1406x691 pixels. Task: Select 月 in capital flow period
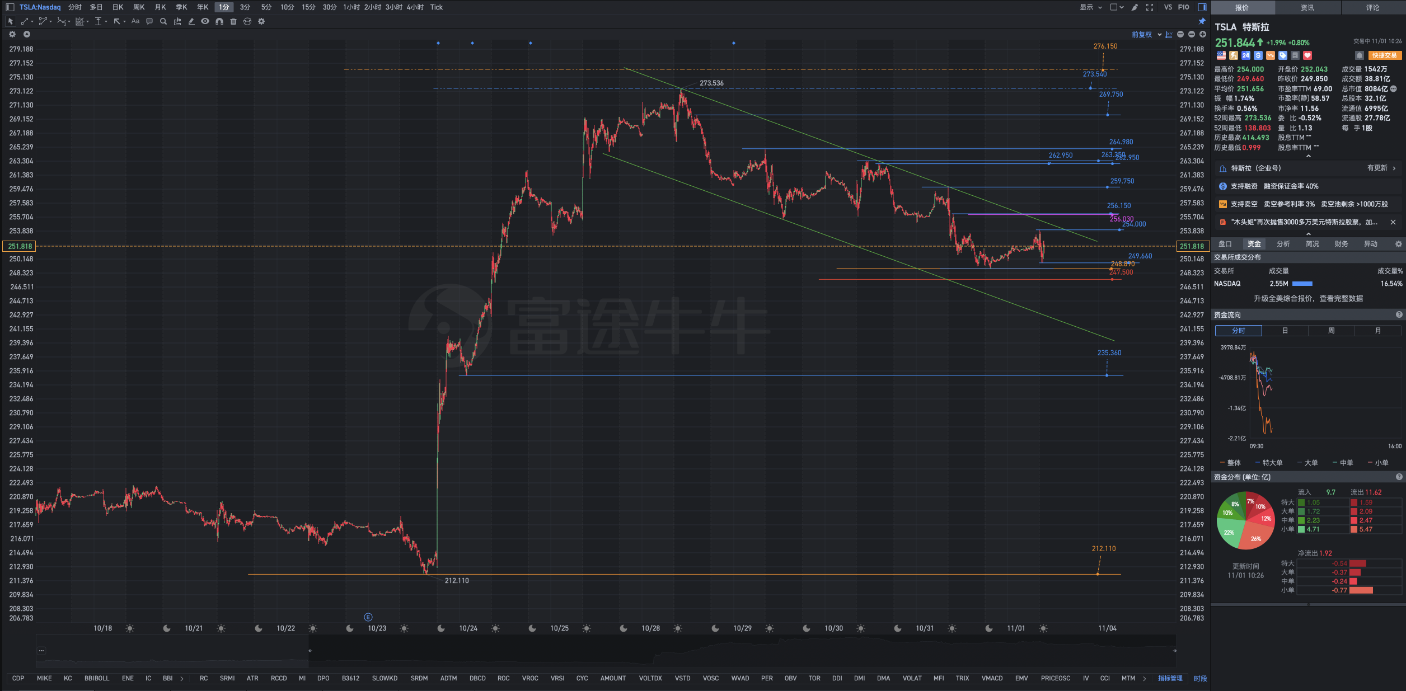pos(1378,331)
